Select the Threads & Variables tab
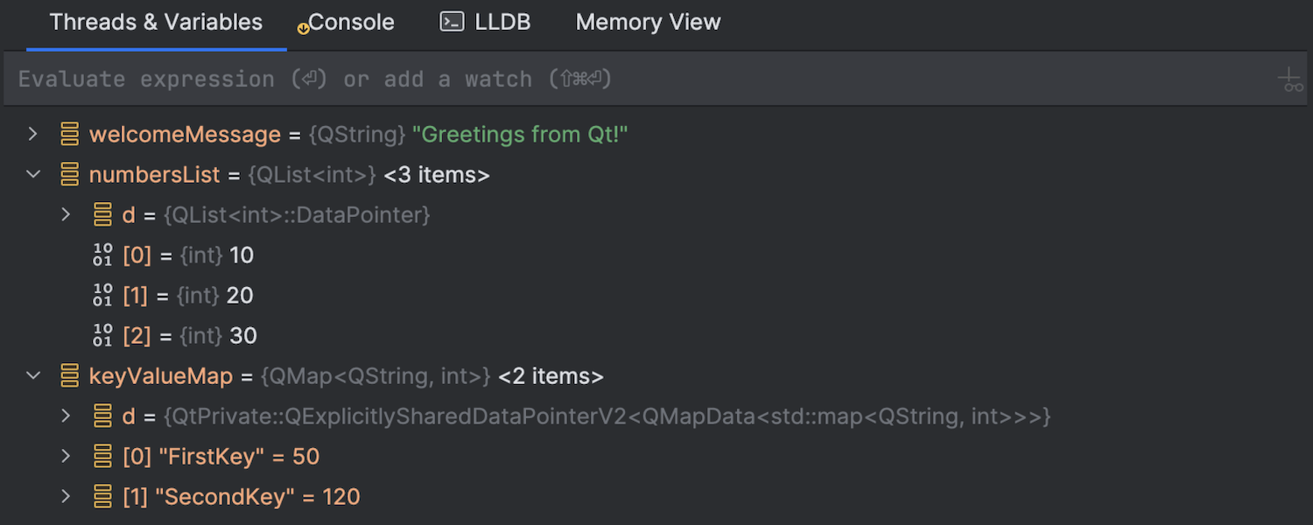This screenshot has height=525, width=1313. [x=156, y=23]
